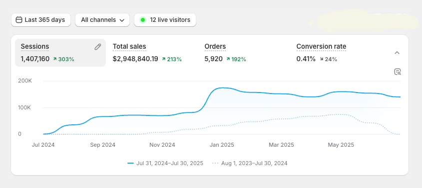Collapse the chart with the chevron-up arrow
The image size is (422, 188).
point(397,53)
